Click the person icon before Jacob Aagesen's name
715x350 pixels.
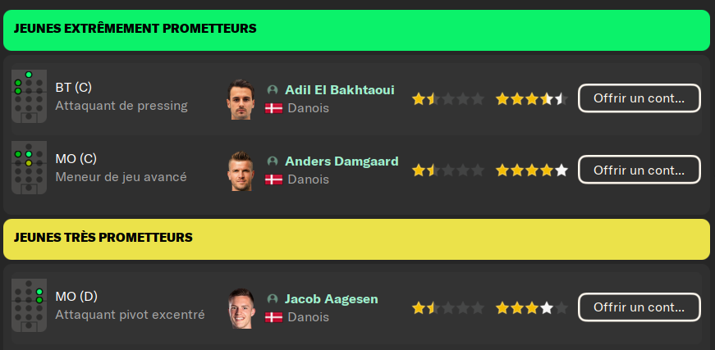273,299
